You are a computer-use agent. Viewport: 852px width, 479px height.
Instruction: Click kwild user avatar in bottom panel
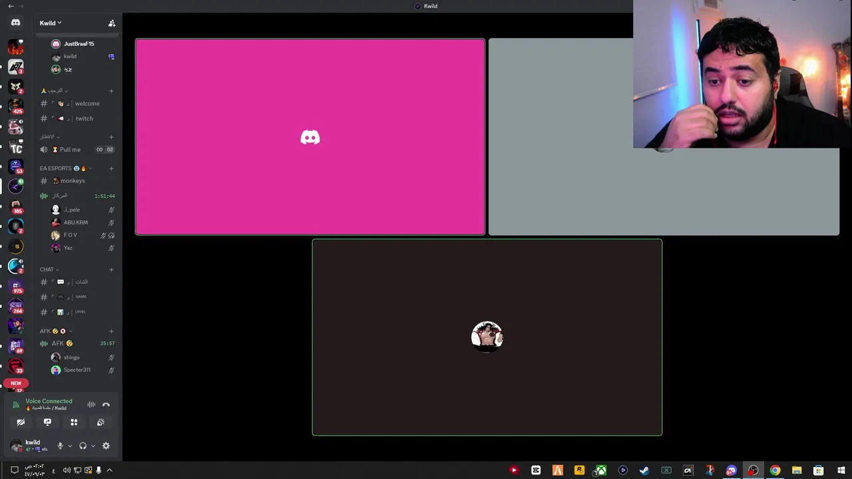pyautogui.click(x=16, y=445)
